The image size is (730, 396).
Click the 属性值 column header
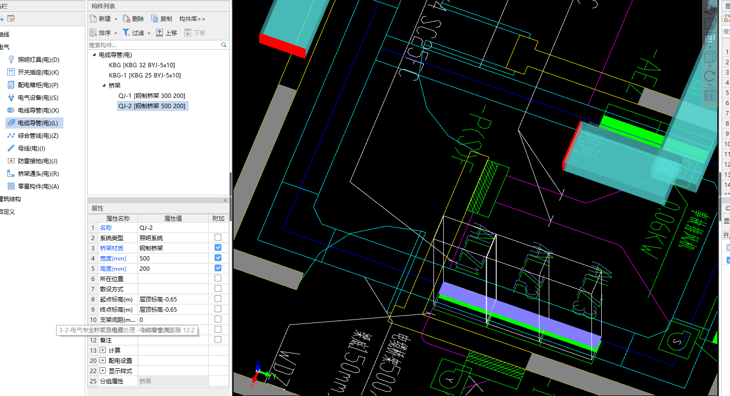pyautogui.click(x=173, y=218)
